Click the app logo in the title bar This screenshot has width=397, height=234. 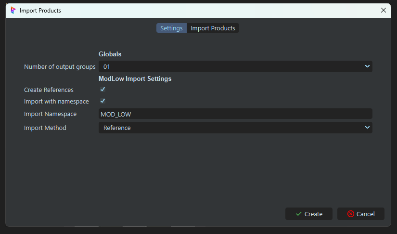(13, 10)
